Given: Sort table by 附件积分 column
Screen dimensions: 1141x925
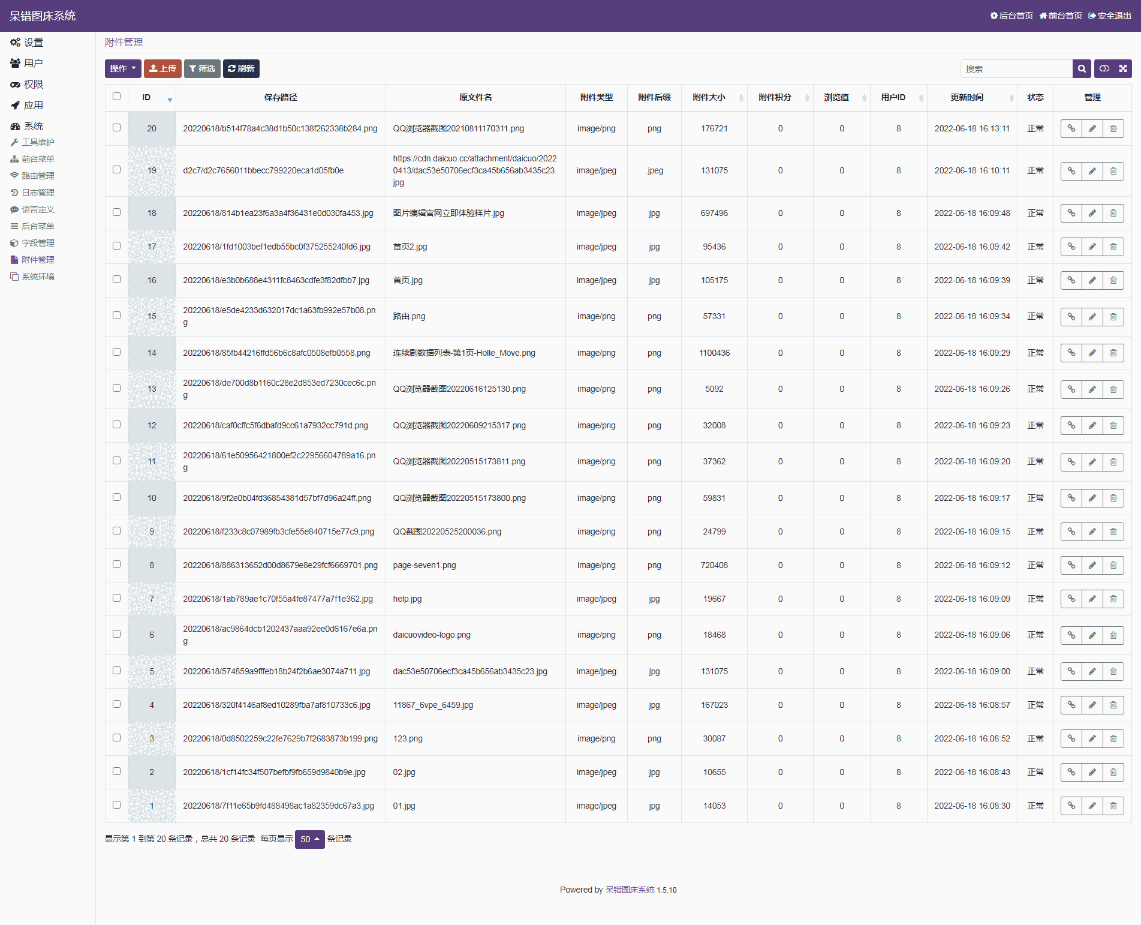Looking at the screenshot, I should click(780, 97).
